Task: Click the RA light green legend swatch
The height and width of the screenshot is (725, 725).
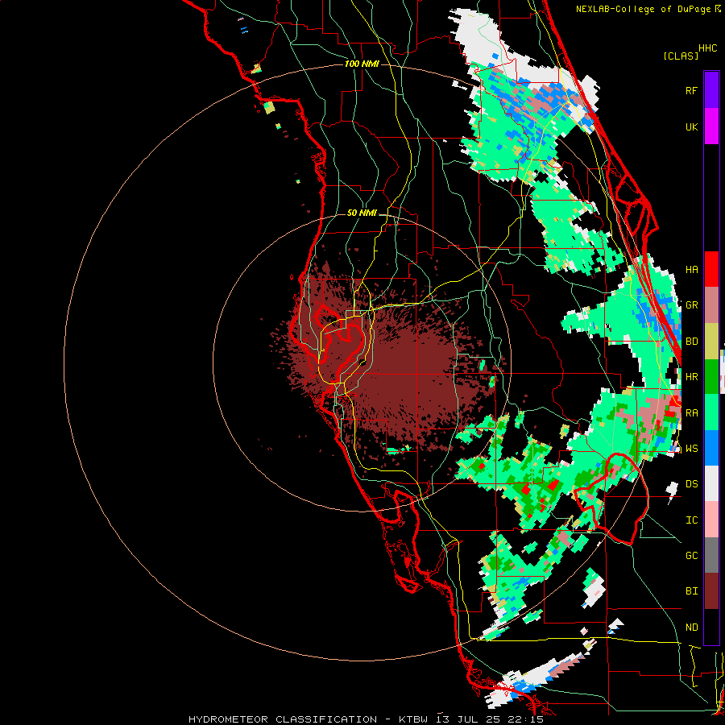Action: [711, 412]
